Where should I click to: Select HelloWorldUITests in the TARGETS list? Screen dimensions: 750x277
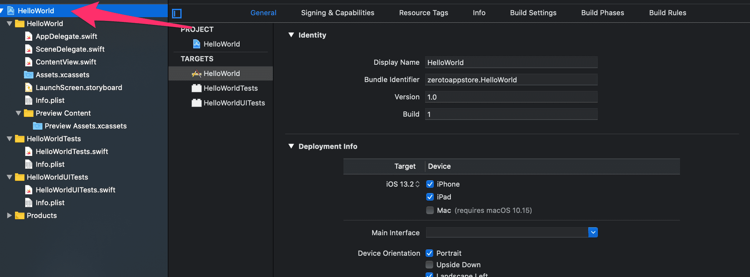tap(234, 103)
